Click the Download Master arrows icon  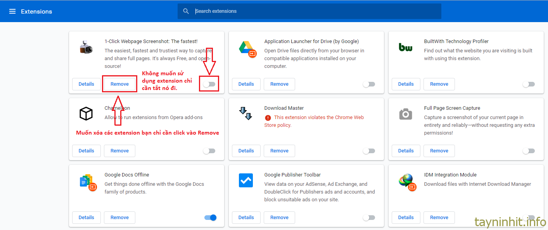246,113
